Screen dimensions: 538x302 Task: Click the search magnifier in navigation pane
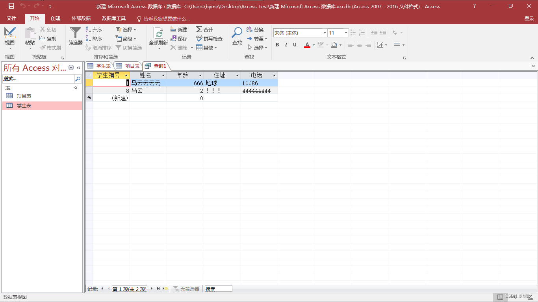(x=78, y=79)
